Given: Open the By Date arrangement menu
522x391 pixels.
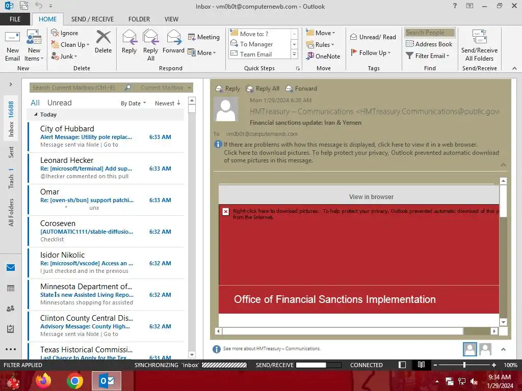Looking at the screenshot, I should [x=133, y=103].
